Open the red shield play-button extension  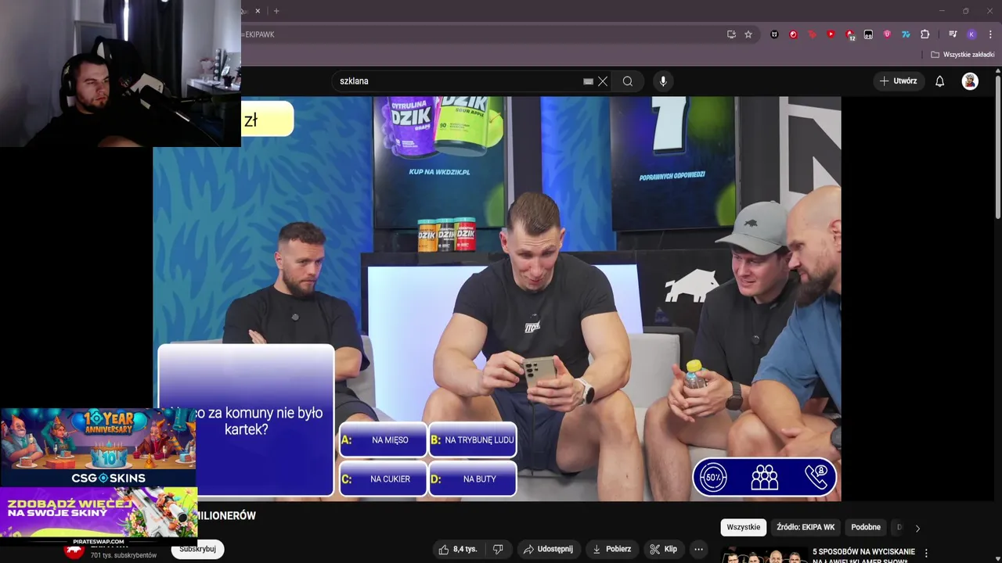pos(831,34)
